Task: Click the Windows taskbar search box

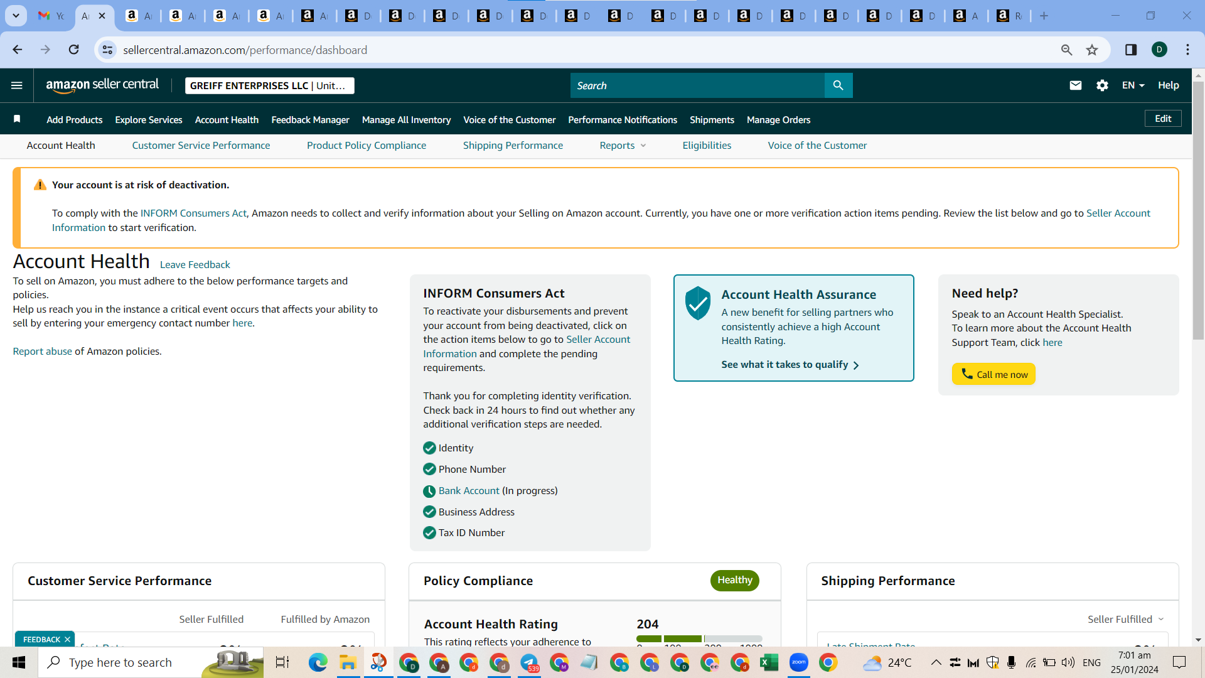Action: [151, 662]
